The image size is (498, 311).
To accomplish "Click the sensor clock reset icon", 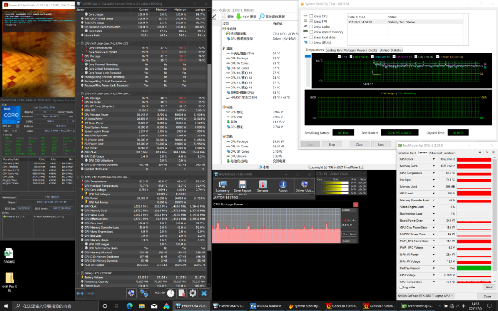I will tap(171, 293).
